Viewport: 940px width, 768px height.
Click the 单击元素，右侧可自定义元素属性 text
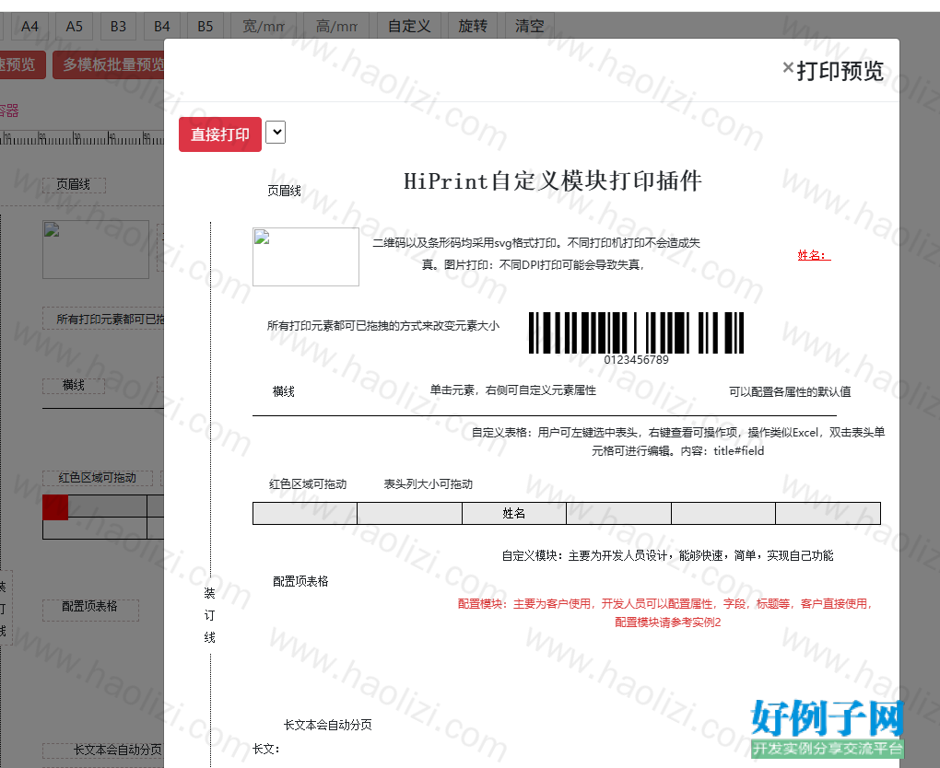(x=513, y=390)
